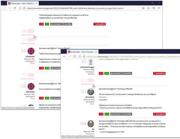Report comment 61 by schwimmwagen
The height and width of the screenshot is (139, 180).
click(159, 73)
